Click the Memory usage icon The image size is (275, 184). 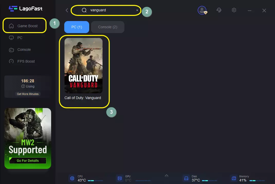pyautogui.click(x=234, y=178)
